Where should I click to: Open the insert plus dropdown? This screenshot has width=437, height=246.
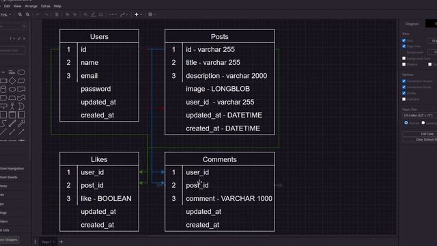(x=138, y=14)
